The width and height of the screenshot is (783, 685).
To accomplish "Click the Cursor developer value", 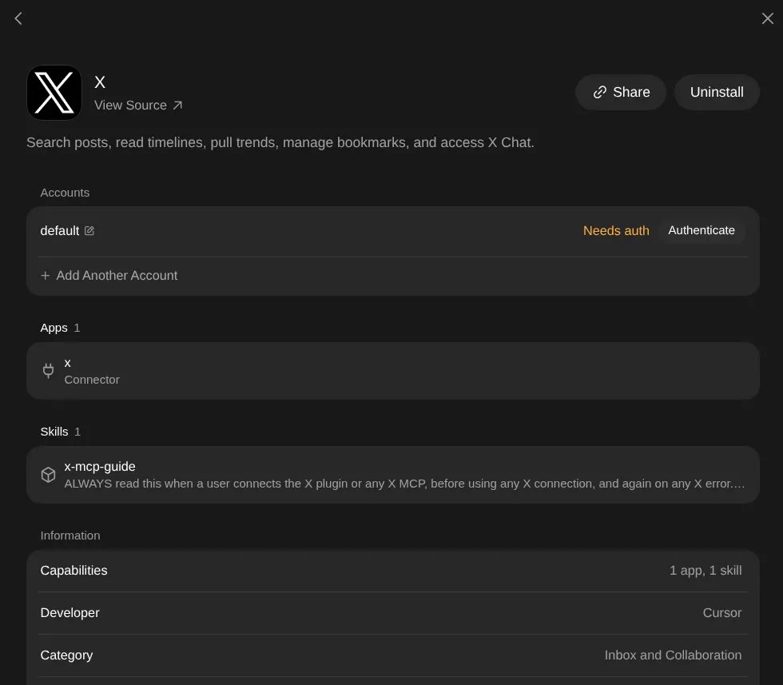I will 722,613.
